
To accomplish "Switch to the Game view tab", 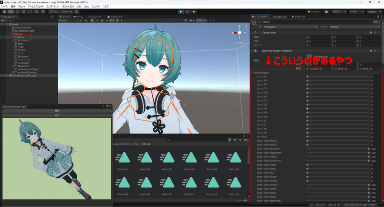I will pos(78,17).
